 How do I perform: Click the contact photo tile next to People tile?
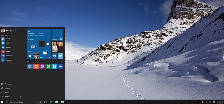(x=36, y=56)
